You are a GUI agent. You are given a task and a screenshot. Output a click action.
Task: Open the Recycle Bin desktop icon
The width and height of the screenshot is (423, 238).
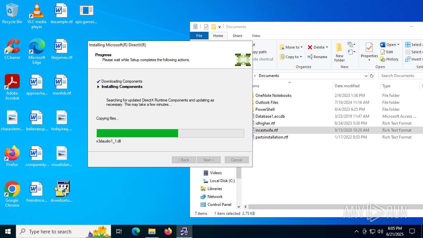click(12, 14)
